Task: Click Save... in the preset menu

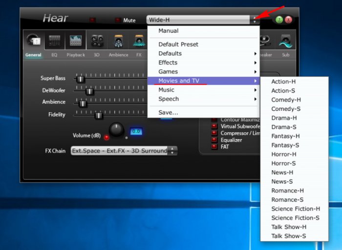Action: (168, 112)
